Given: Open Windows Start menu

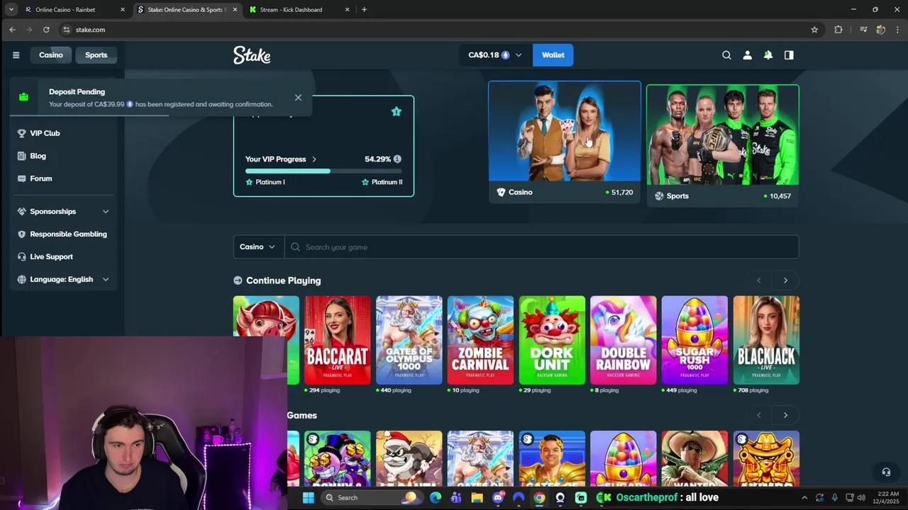Looking at the screenshot, I should [x=309, y=497].
